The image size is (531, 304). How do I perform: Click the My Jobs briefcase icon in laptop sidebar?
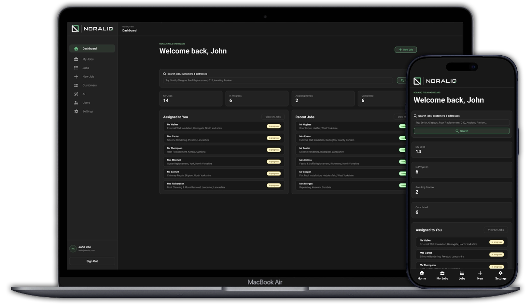click(76, 59)
